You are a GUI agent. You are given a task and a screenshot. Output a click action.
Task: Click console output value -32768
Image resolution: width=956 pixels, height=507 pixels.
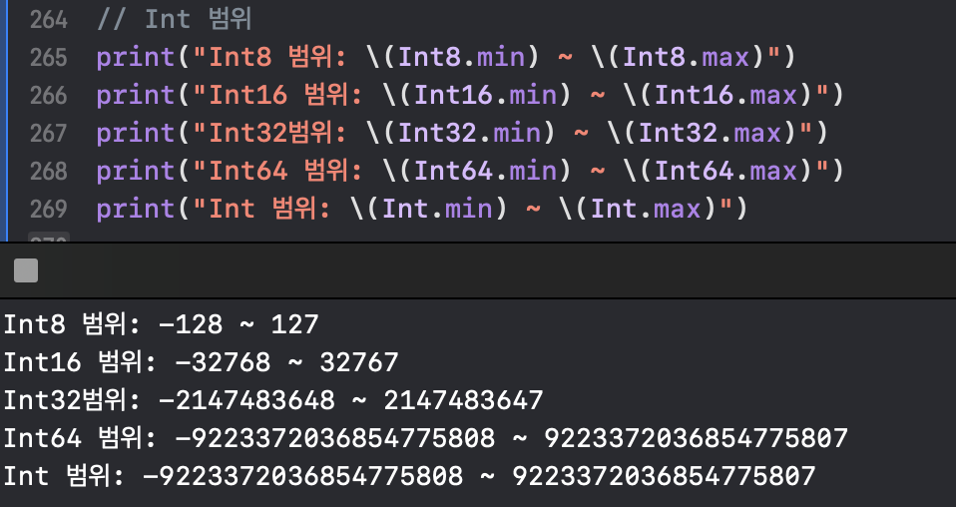pos(223,362)
